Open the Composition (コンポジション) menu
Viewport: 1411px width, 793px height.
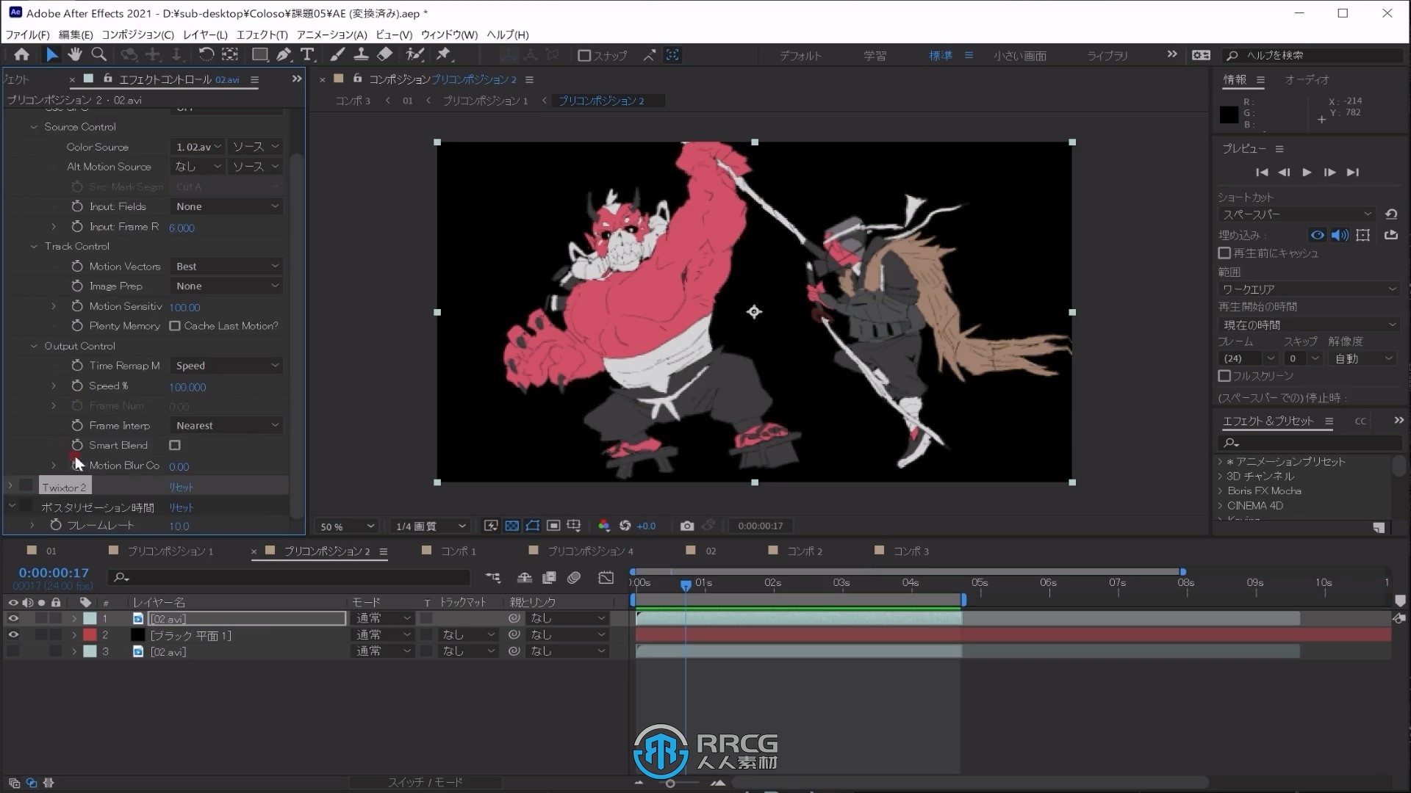(137, 35)
